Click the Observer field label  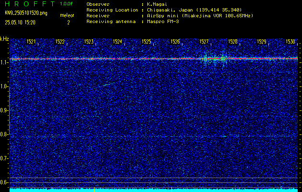point(98,4)
